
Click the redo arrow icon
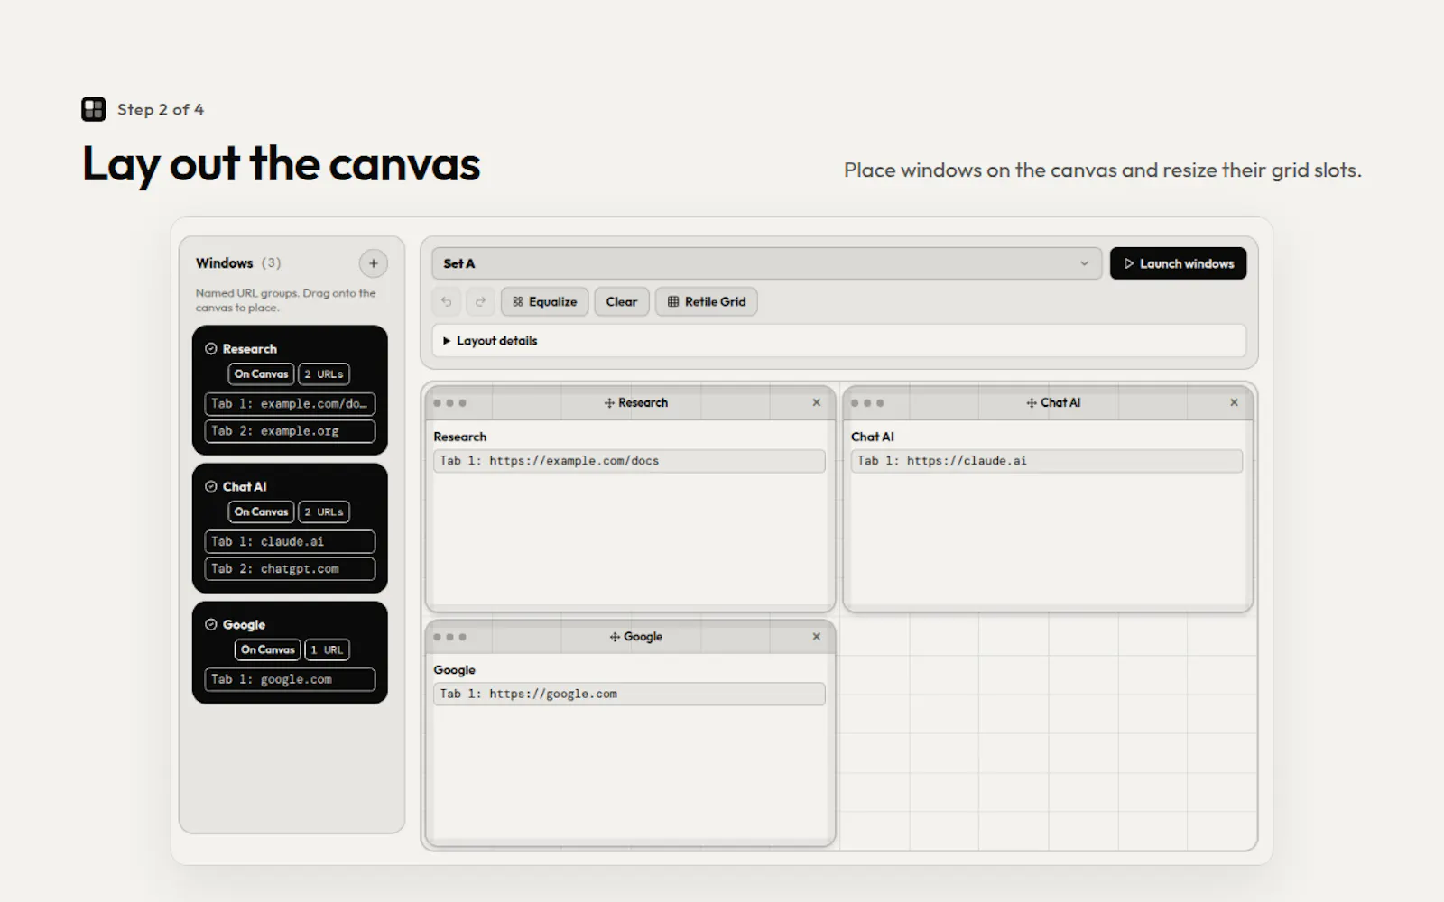480,302
